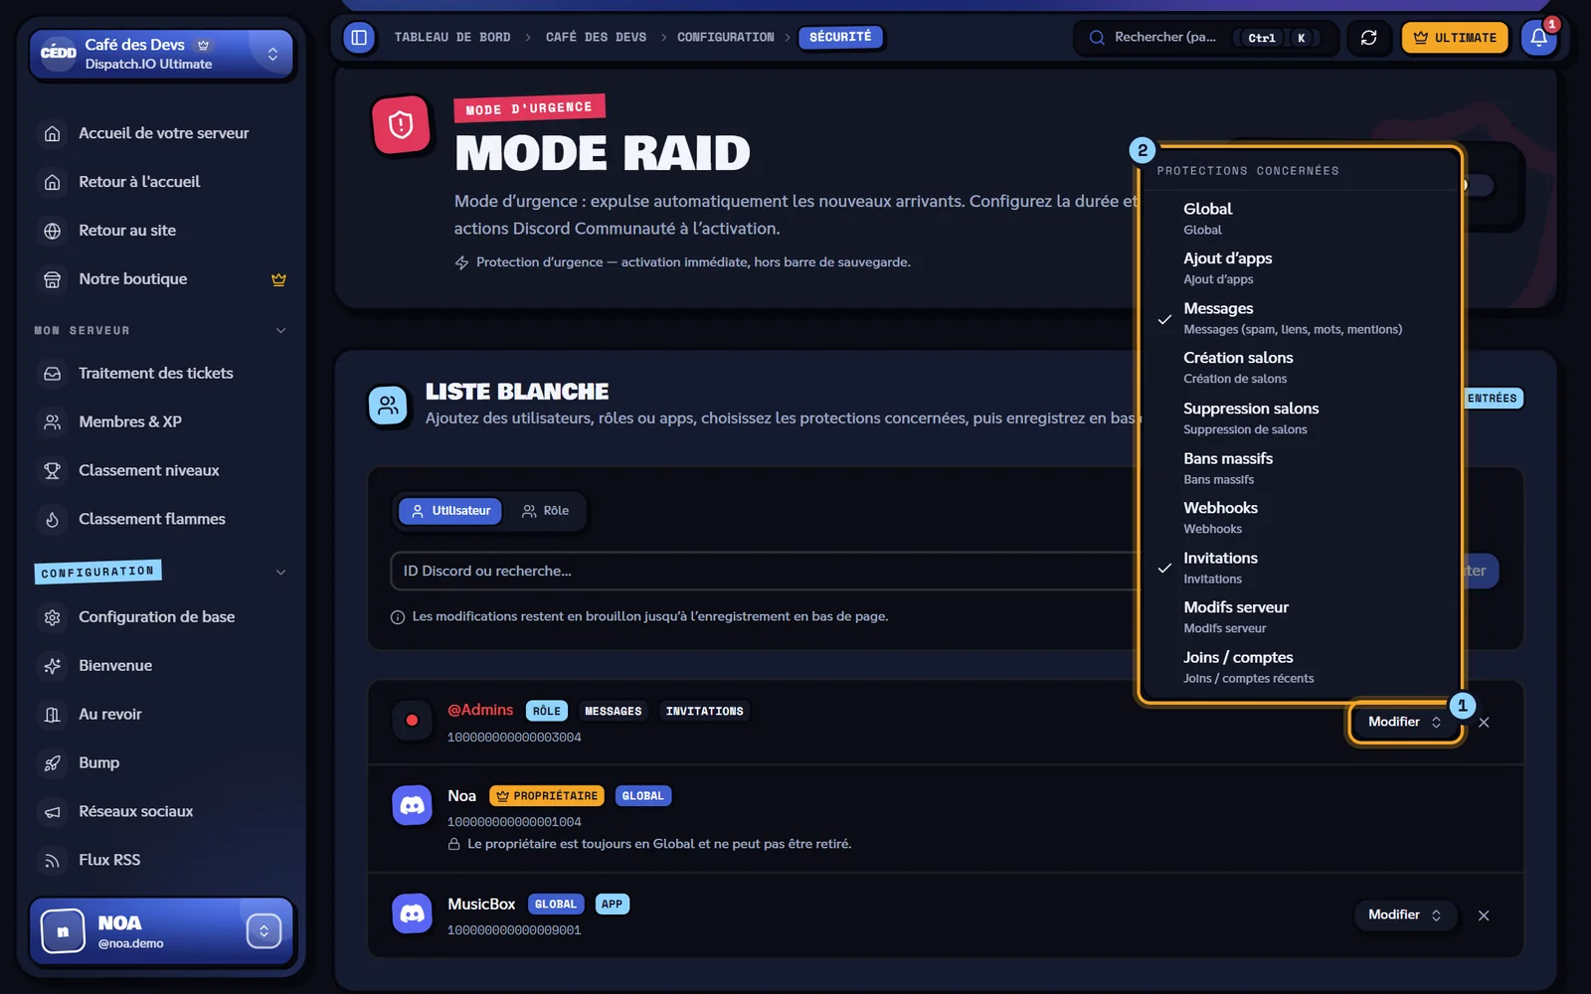Click the Ultimate plan button

(1455, 38)
